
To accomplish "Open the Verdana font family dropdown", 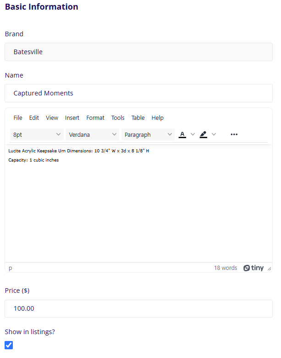I will pos(93,134).
